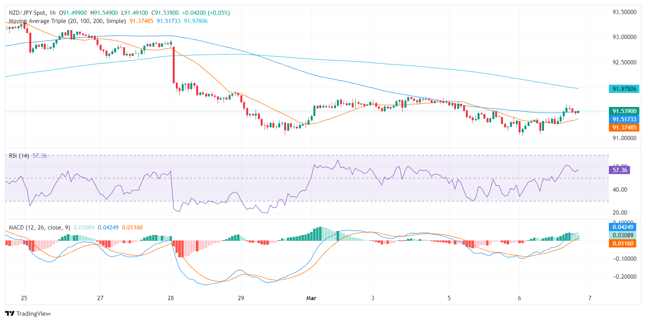The image size is (646, 322).
Task: Select the 25 date on the time axis
Action: 24,298
